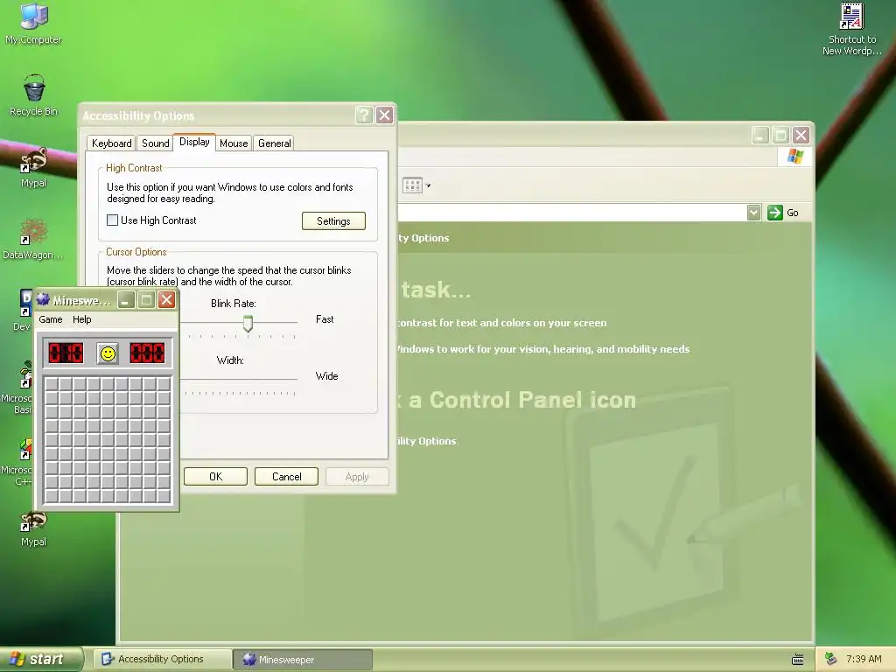
Task: Click the tray icon beside the clock
Action: [831, 659]
